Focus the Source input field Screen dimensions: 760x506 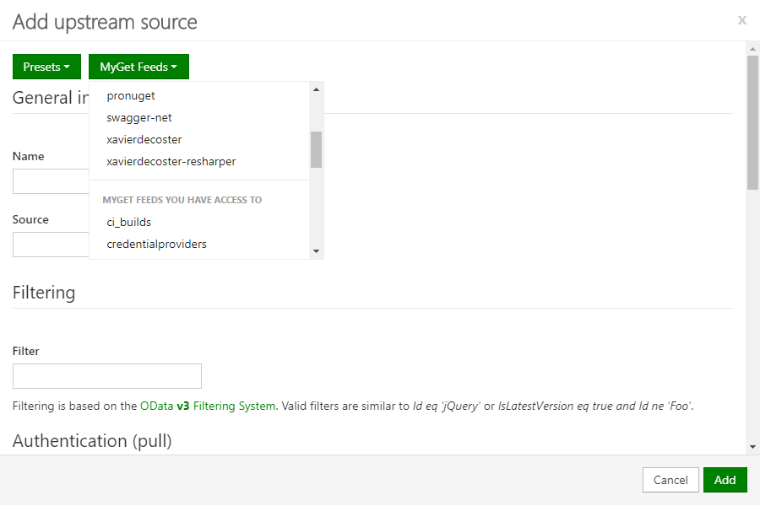tap(51, 245)
